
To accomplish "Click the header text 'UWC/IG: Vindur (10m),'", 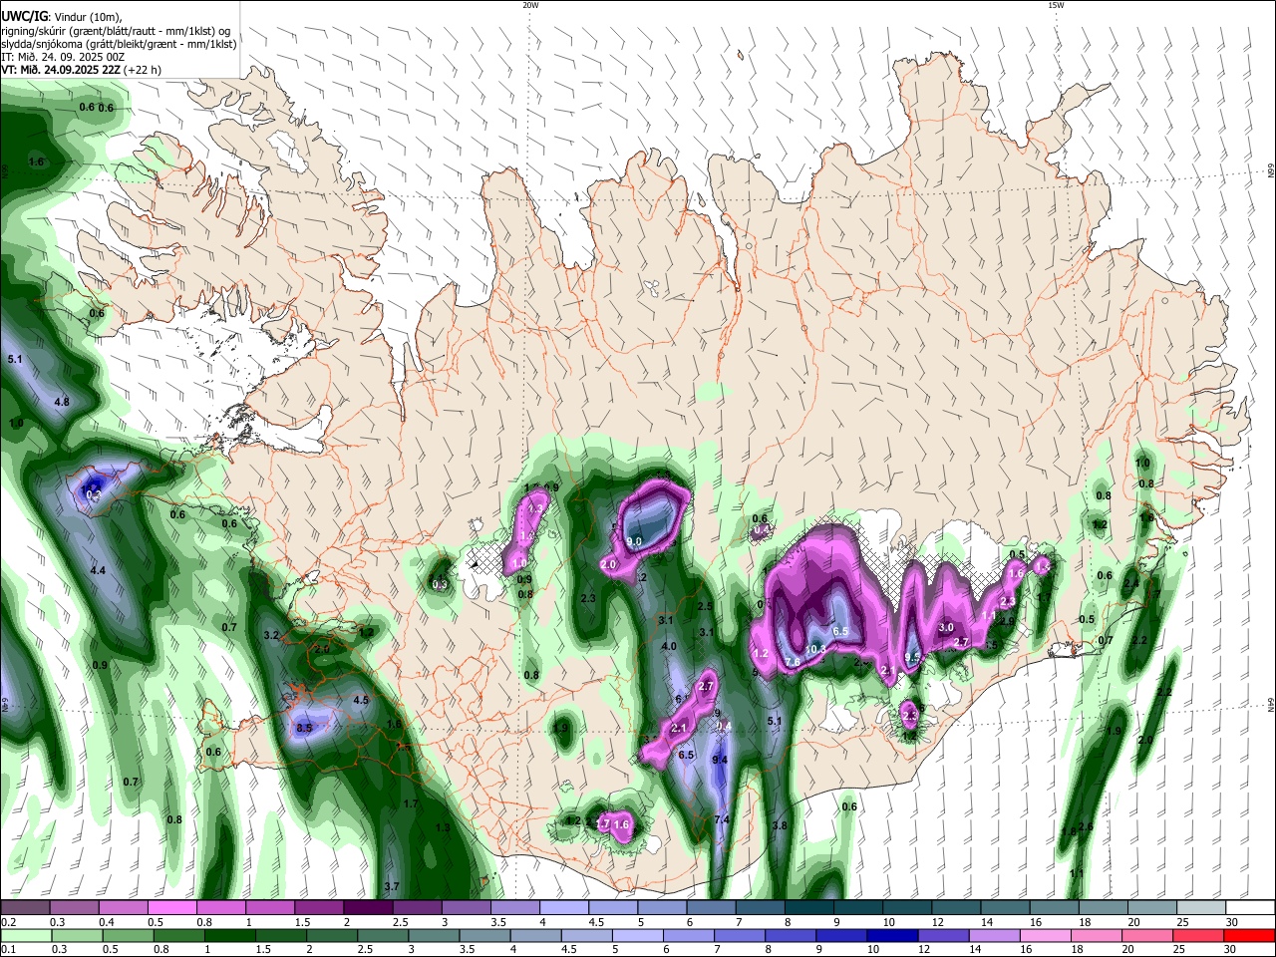I will tap(60, 16).
